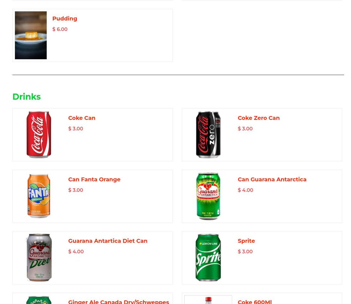Click the Pudding dessert photo
This screenshot has width=351, height=304.
(x=31, y=35)
